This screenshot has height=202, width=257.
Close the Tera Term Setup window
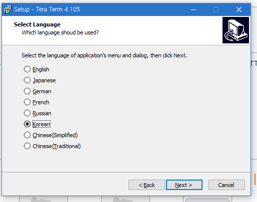(239, 9)
